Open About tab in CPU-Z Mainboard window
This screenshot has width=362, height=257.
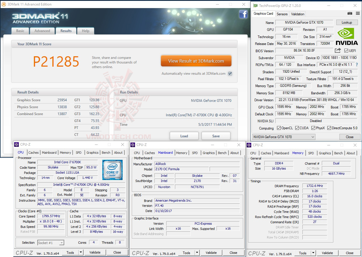point(235,153)
